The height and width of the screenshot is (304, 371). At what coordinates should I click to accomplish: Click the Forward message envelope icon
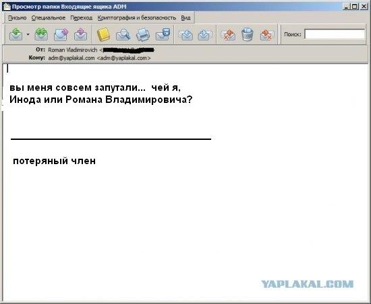click(x=61, y=34)
